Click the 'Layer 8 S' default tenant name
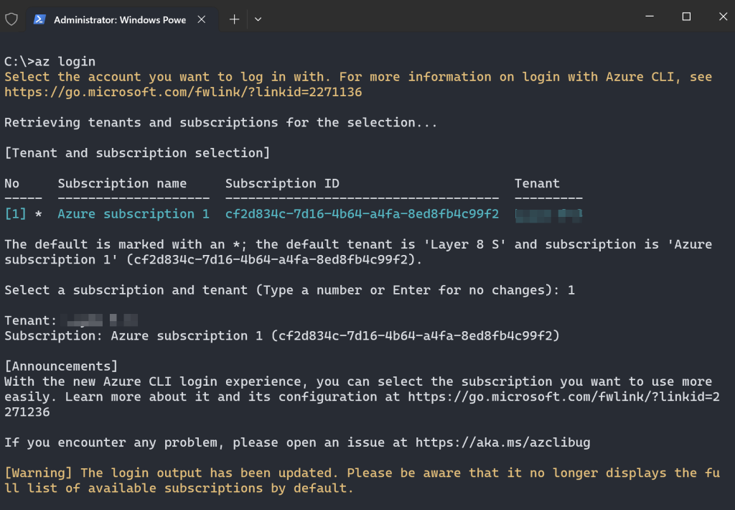735x510 pixels. (x=464, y=244)
